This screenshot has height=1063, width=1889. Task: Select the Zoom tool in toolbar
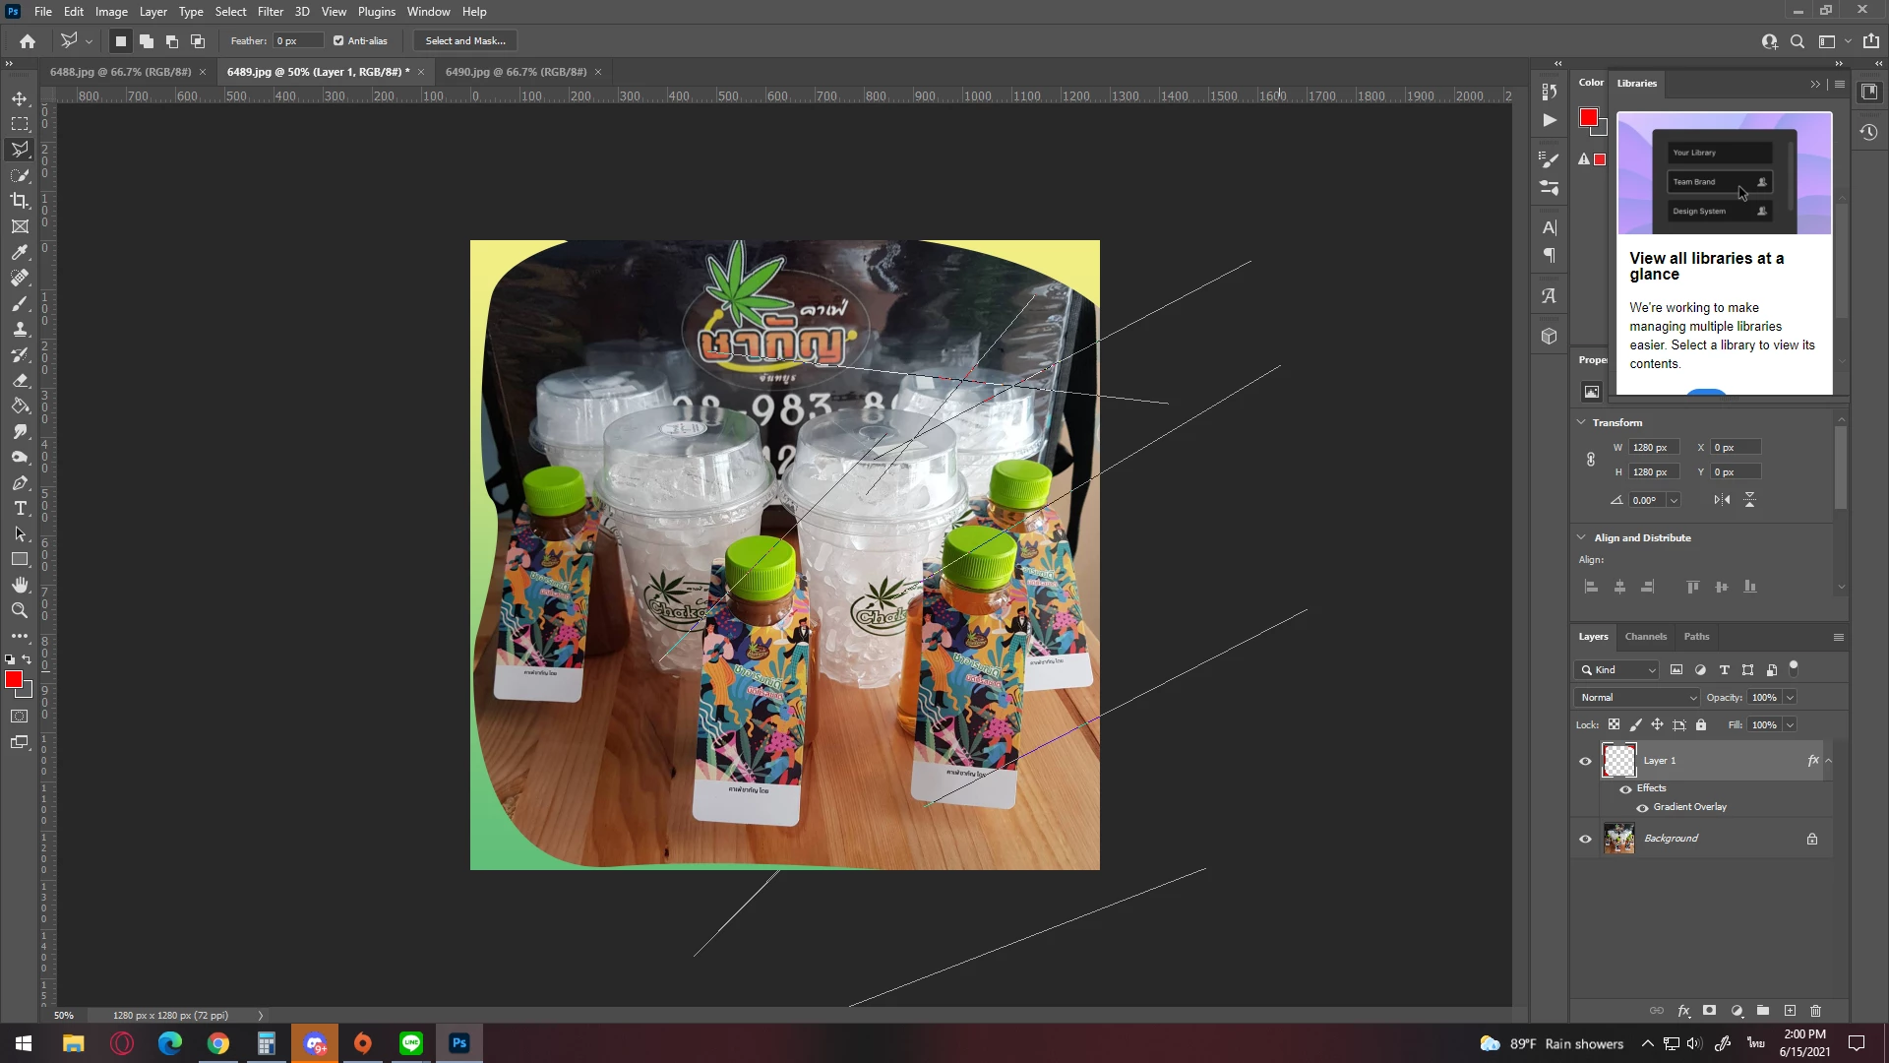[x=20, y=610]
